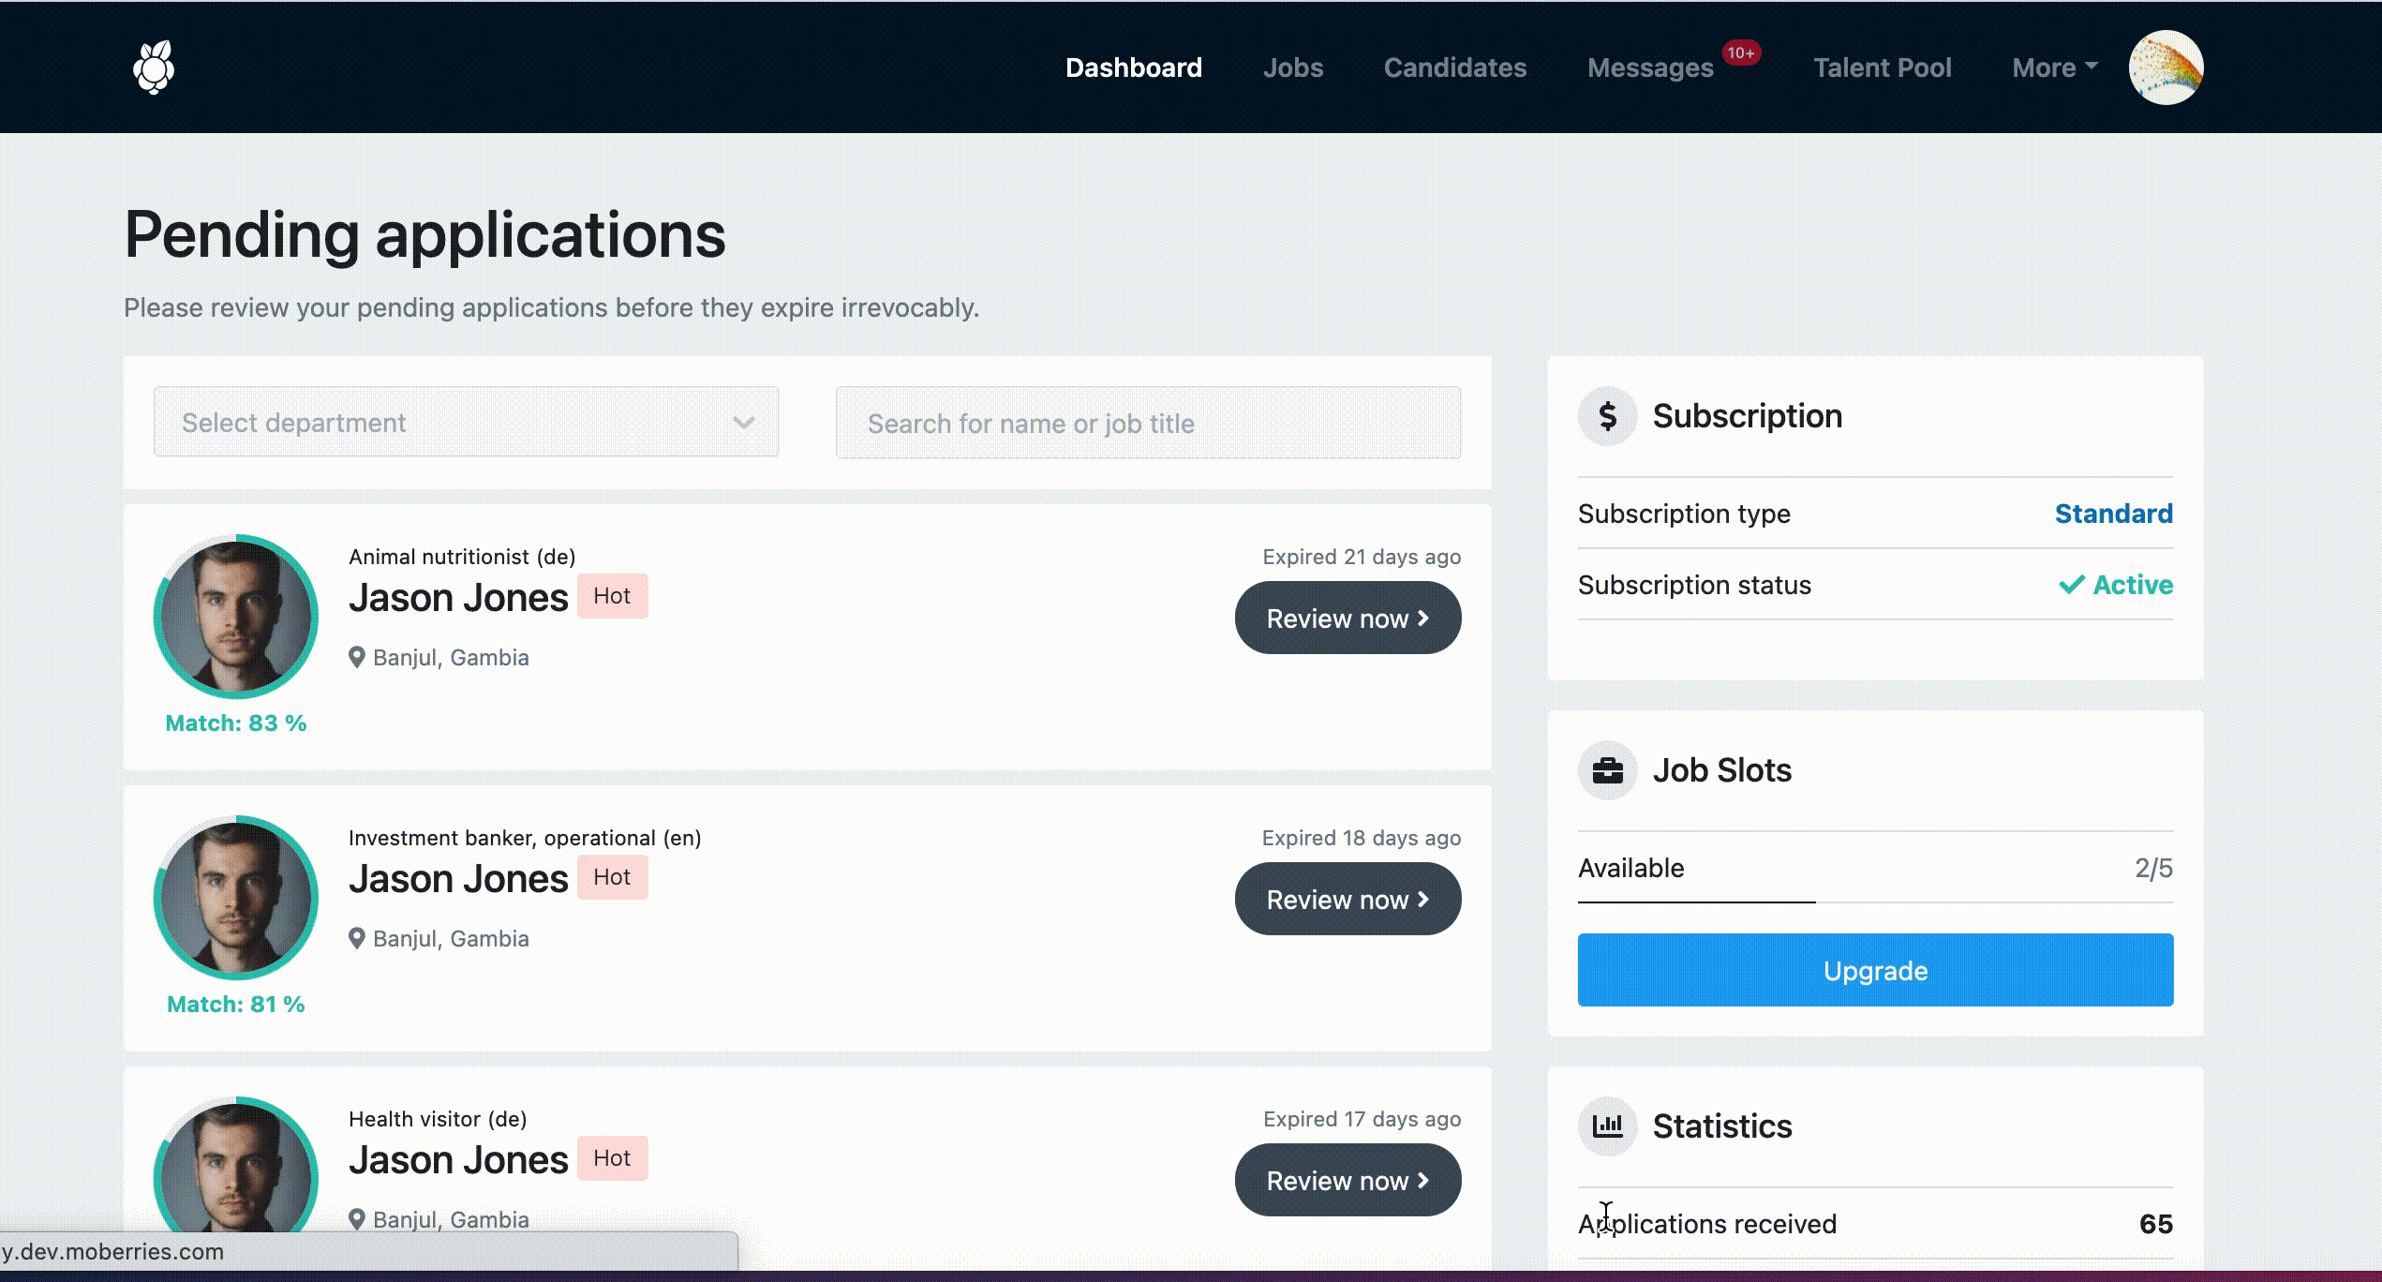Click the Job Slots panel heading

tap(1721, 769)
